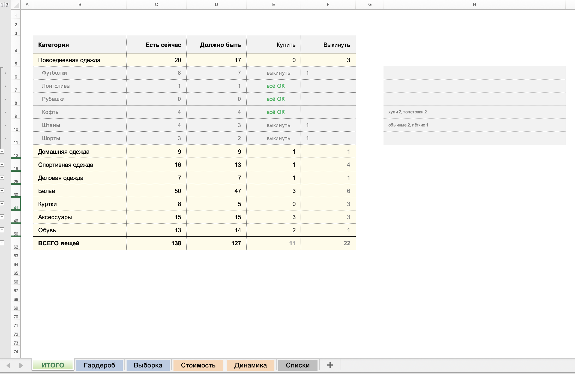Viewport: 575px width, 374px height.
Task: Click outline level 2 button
Action: point(7,5)
